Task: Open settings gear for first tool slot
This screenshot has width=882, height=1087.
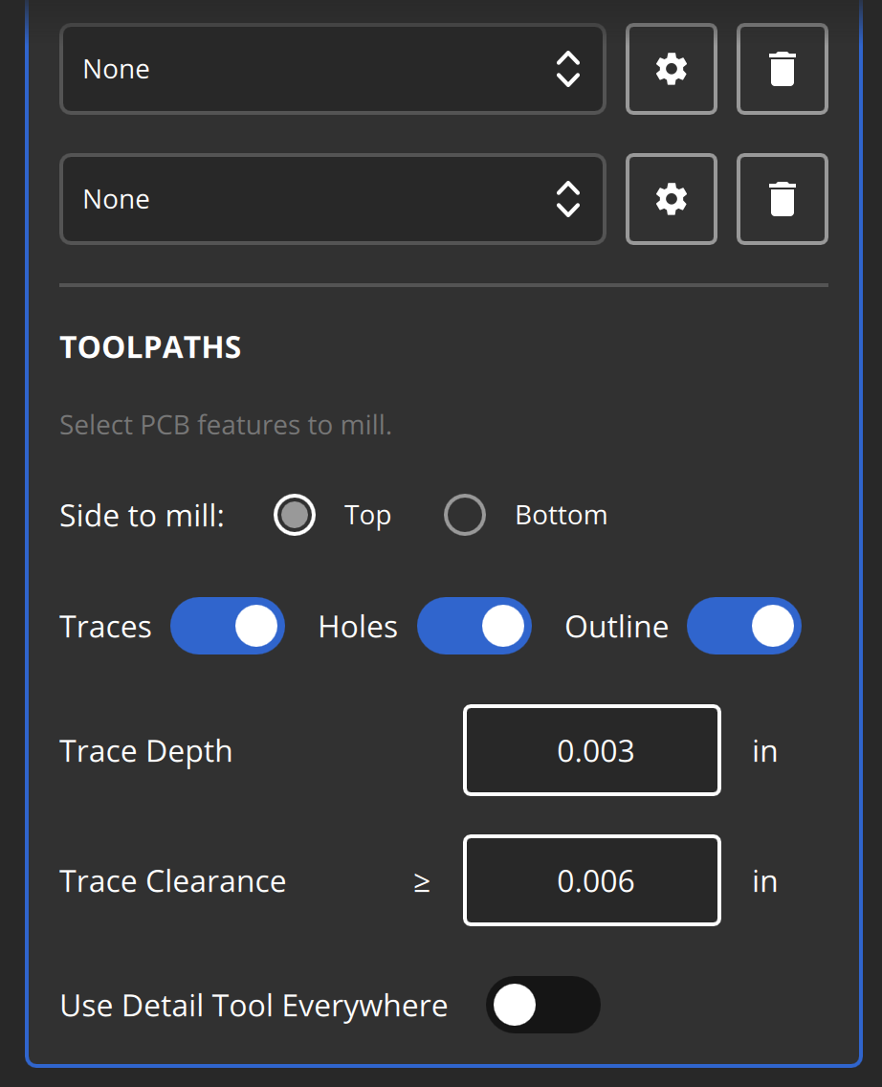Action: 671,69
